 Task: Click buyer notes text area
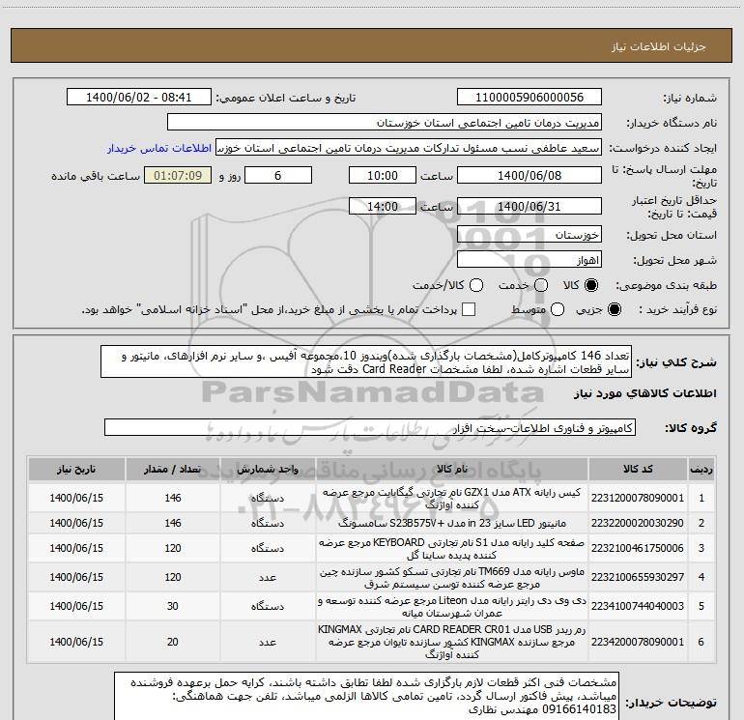366,696
